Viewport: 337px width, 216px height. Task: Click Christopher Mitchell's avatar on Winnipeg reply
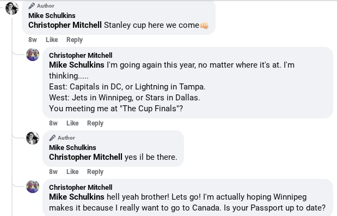pyautogui.click(x=33, y=187)
